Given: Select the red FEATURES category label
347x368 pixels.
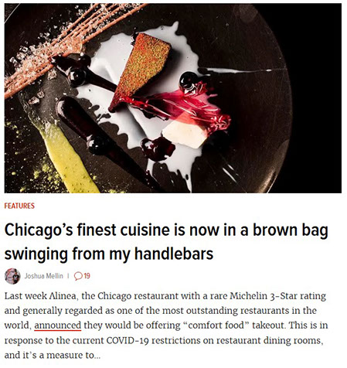Looking at the screenshot, I should click(19, 206).
